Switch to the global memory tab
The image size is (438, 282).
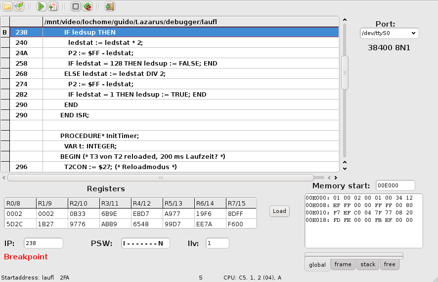pyautogui.click(x=317, y=265)
